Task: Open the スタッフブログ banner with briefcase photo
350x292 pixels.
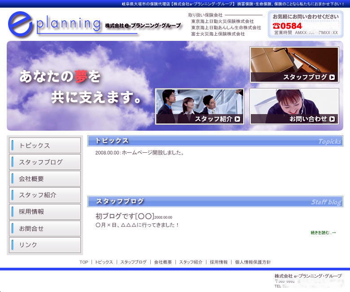Action: [x=294, y=65]
